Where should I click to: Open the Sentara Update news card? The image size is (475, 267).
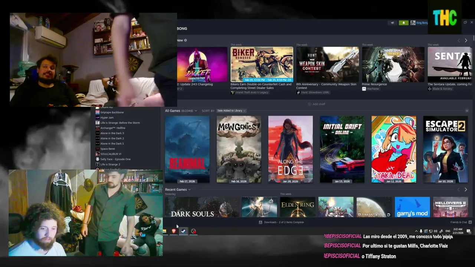pyautogui.click(x=450, y=64)
